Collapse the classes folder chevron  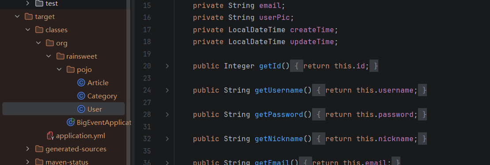(x=28, y=30)
